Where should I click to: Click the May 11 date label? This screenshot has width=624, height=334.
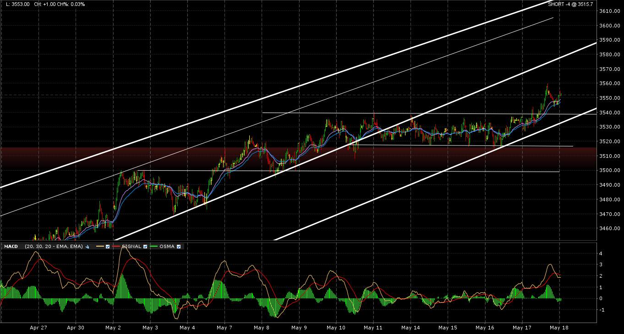tap(373, 328)
